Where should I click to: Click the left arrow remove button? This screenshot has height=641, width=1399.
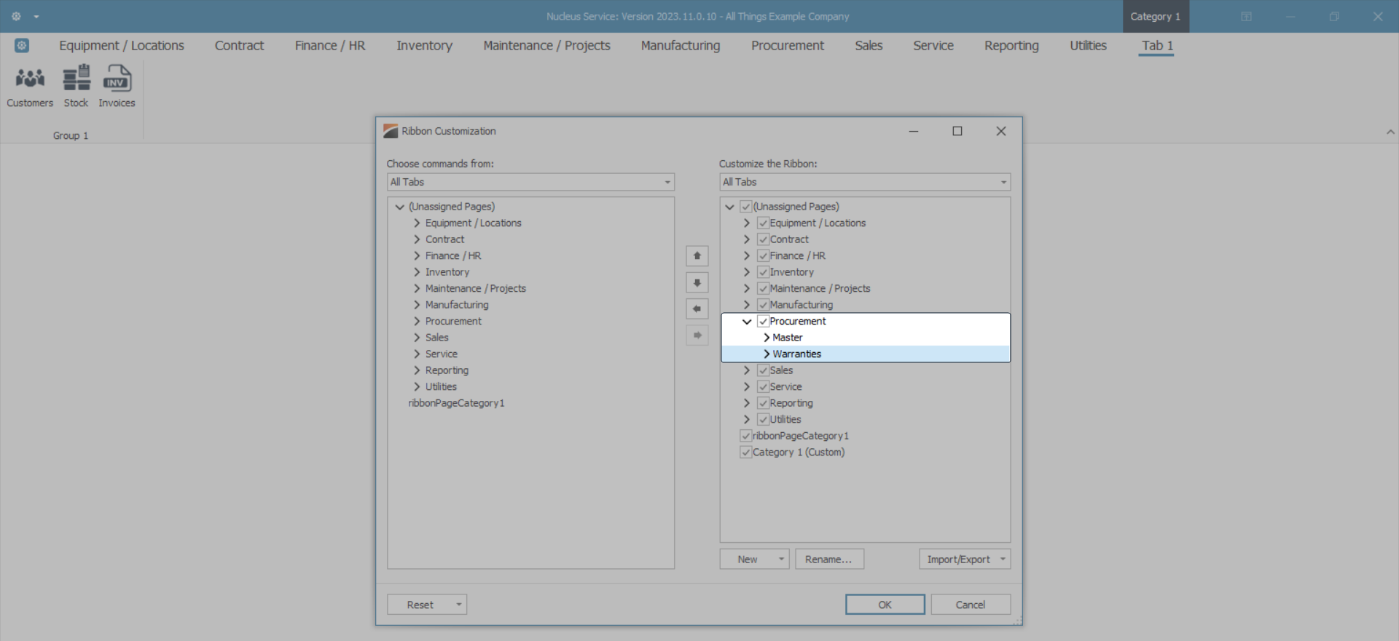[x=697, y=308]
